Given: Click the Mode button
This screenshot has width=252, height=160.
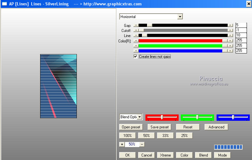Looking at the screenshot, I should (x=222, y=155).
